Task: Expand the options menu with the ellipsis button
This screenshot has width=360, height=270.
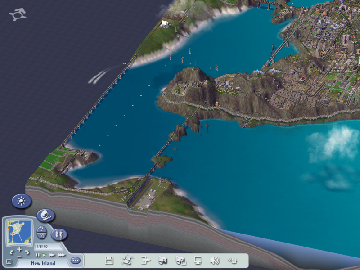Action: [75, 260]
